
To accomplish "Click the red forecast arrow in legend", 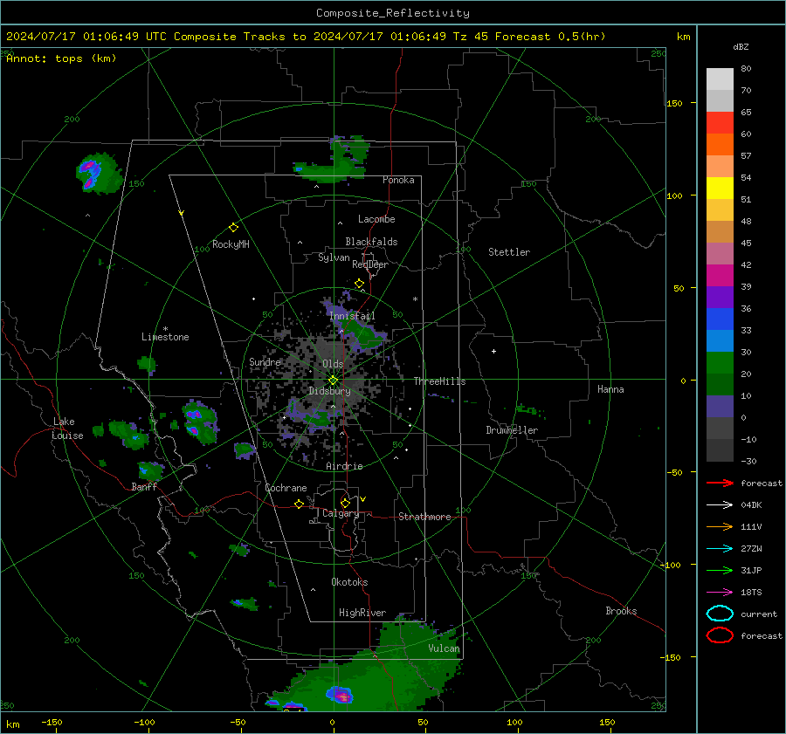I will tap(720, 483).
